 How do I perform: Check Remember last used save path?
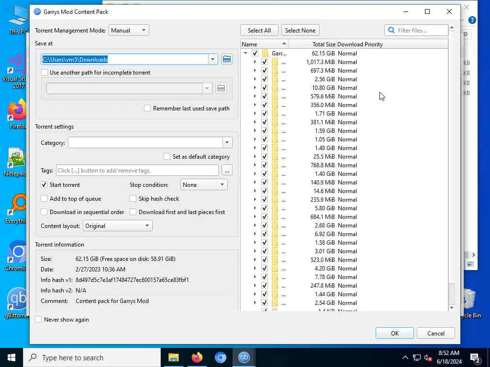click(147, 108)
